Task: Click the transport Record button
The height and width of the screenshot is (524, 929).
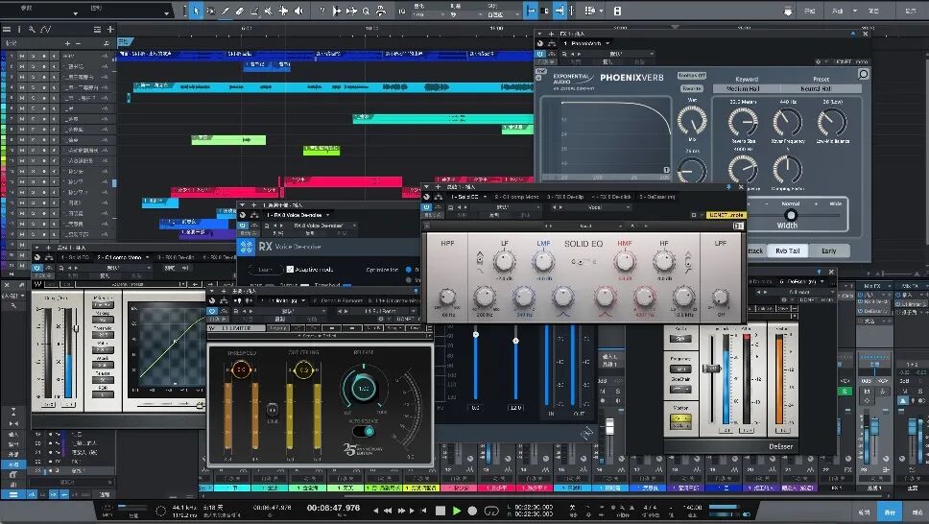Action: point(472,511)
